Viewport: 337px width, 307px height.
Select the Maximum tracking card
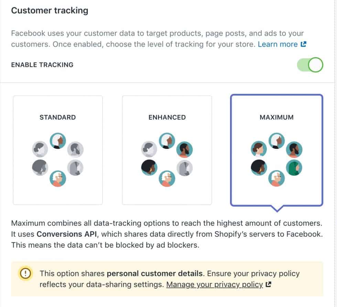(x=276, y=149)
